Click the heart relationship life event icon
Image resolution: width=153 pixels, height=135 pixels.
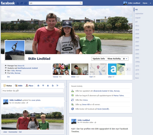pos(43,85)
